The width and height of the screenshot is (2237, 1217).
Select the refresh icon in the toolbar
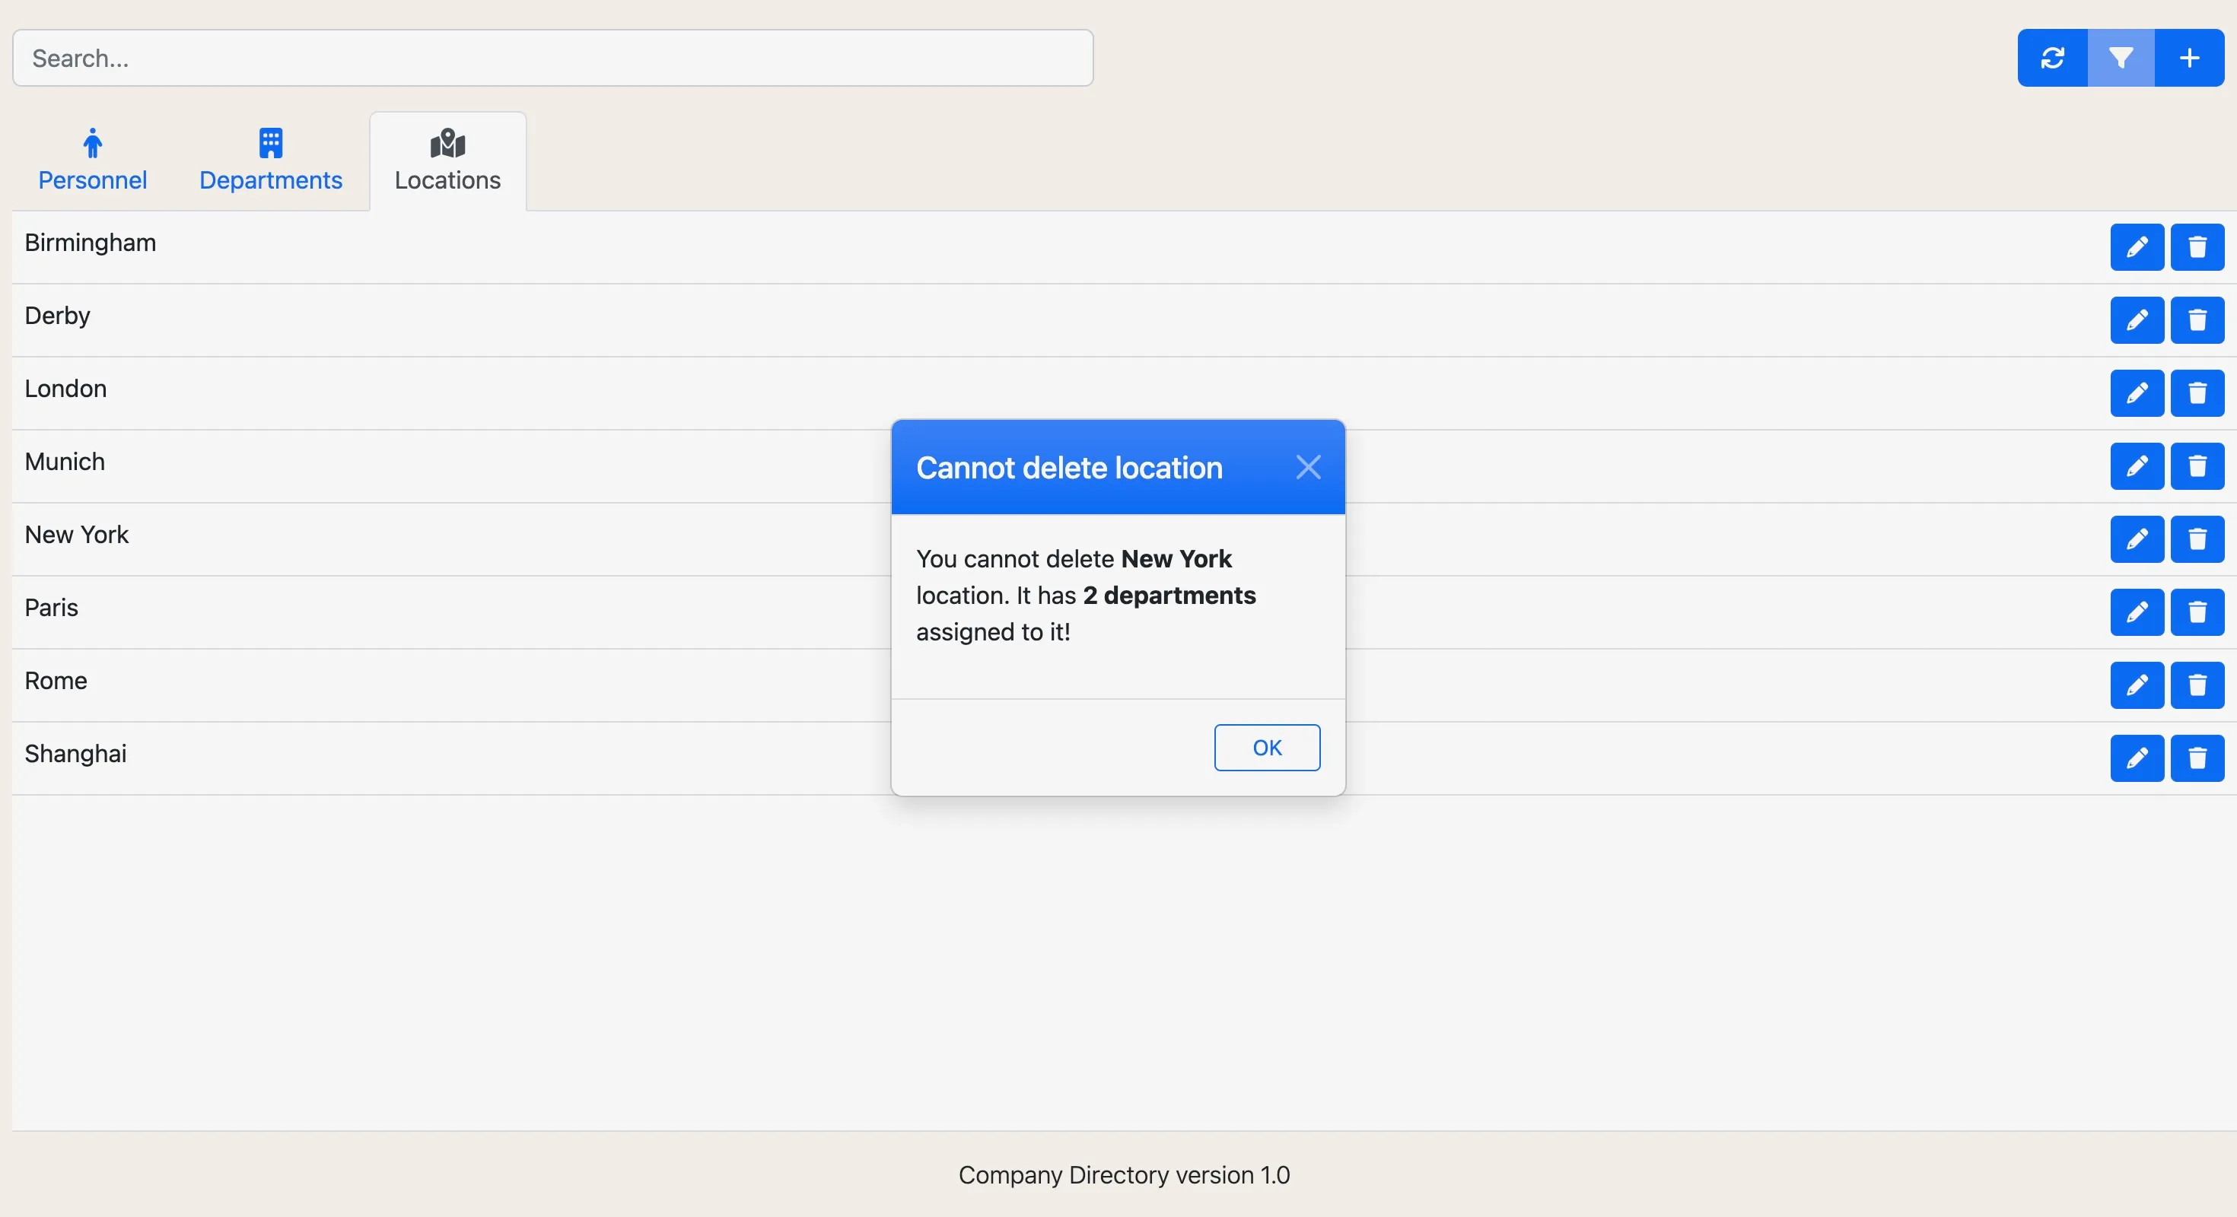pos(2052,57)
